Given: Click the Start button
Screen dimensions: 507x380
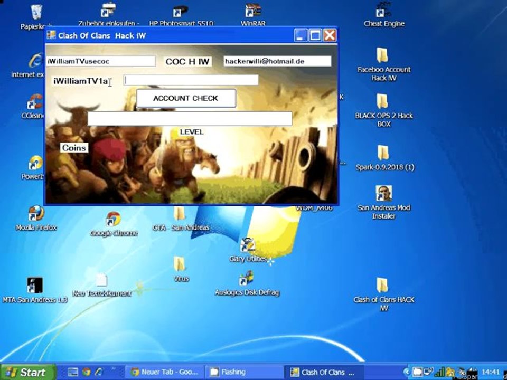Looking at the screenshot, I should coord(28,372).
